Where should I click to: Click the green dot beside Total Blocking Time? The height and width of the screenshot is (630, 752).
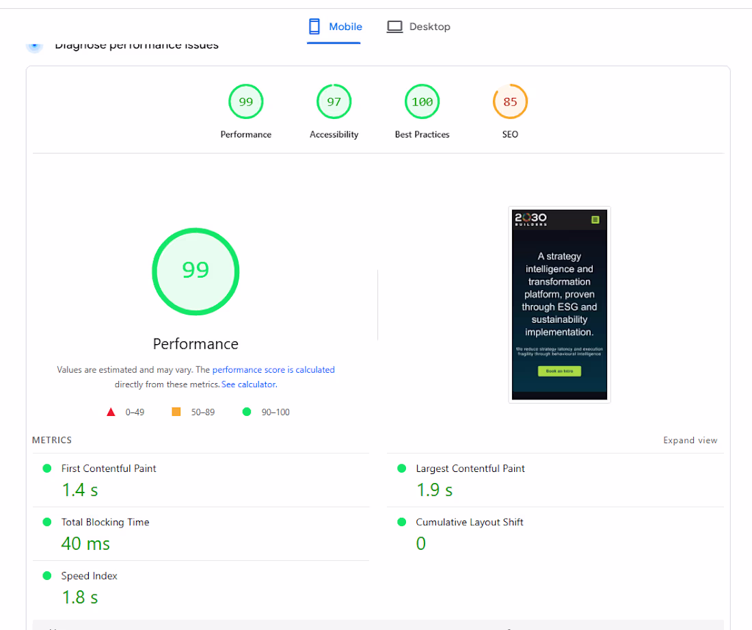pyautogui.click(x=47, y=522)
